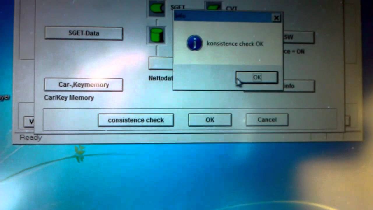Click the green SGET arrow icon
The height and width of the screenshot is (210, 373).
click(x=157, y=8)
